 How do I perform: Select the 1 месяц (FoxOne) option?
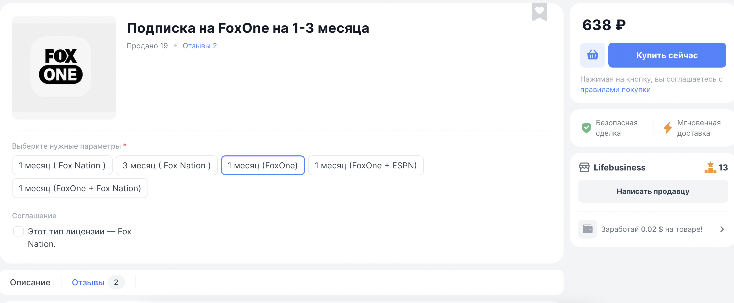(x=263, y=165)
